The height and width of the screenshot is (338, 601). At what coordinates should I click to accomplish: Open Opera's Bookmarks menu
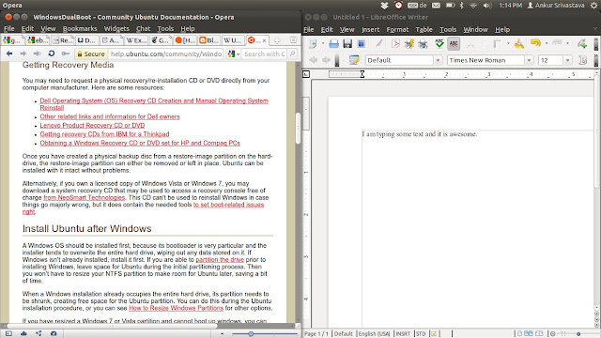coord(80,29)
